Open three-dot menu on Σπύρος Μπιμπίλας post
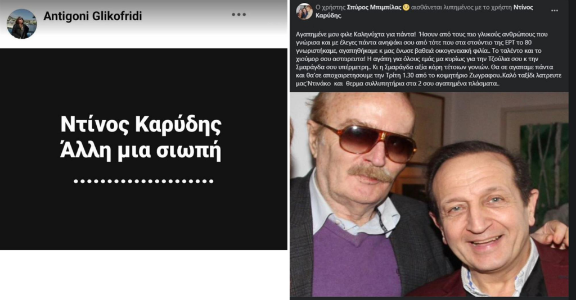The width and height of the screenshot is (576, 300). coord(555,11)
